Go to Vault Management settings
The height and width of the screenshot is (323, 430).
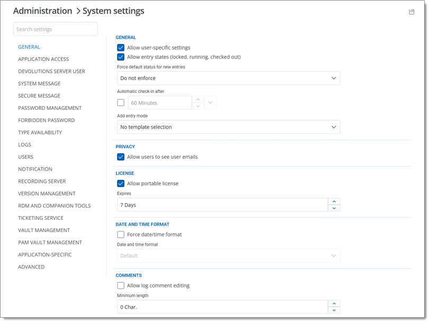[x=44, y=230]
